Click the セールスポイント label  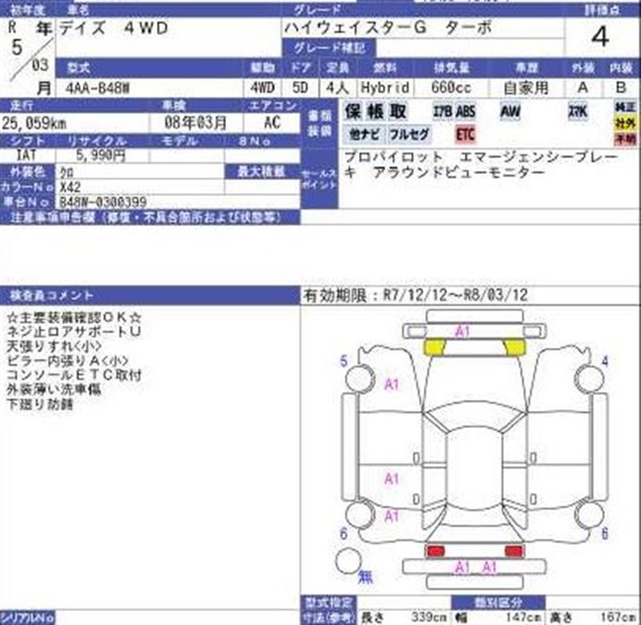click(319, 179)
